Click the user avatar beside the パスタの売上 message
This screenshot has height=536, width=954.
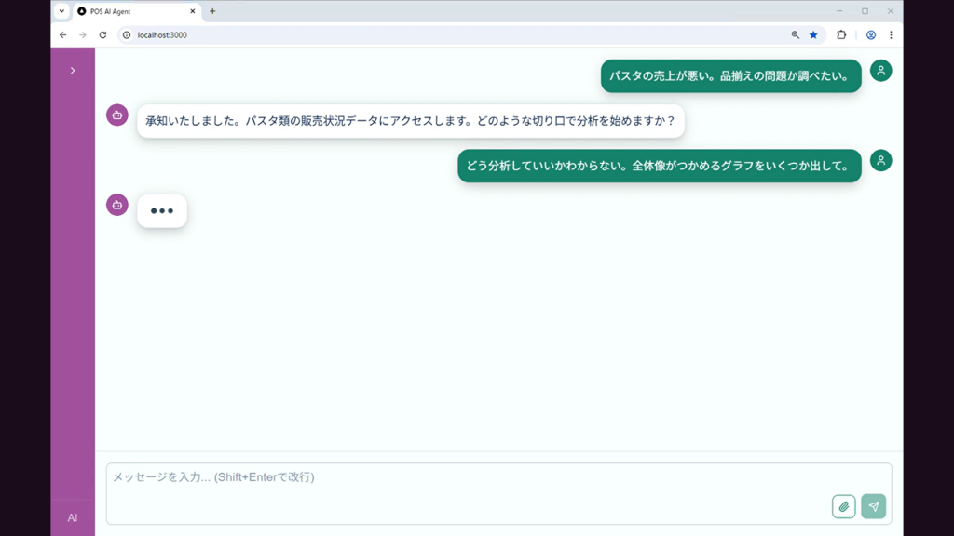click(x=880, y=70)
